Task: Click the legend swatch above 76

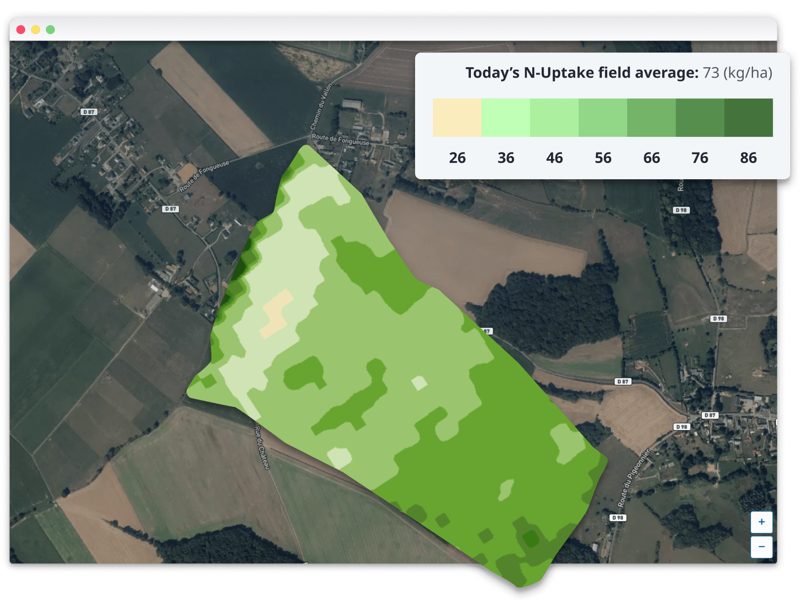Action: pos(700,118)
